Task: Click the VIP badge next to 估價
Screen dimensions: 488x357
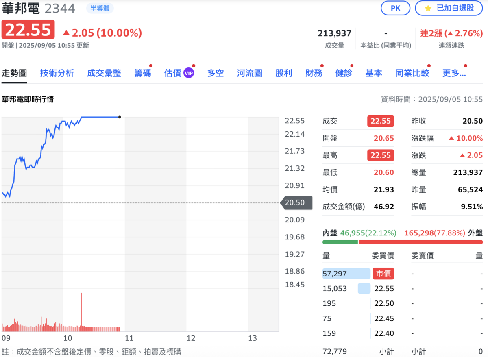Action: (x=189, y=73)
